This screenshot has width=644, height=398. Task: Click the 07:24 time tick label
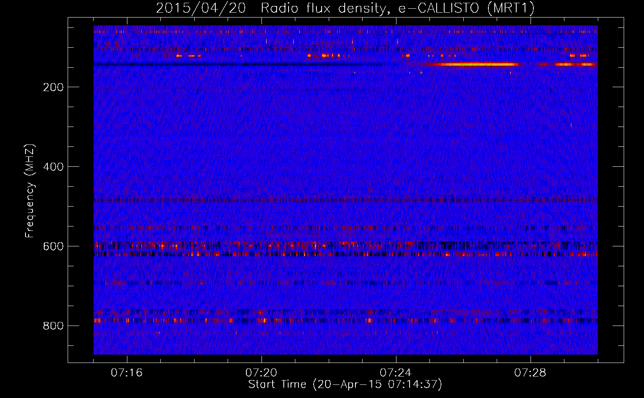[396, 373]
